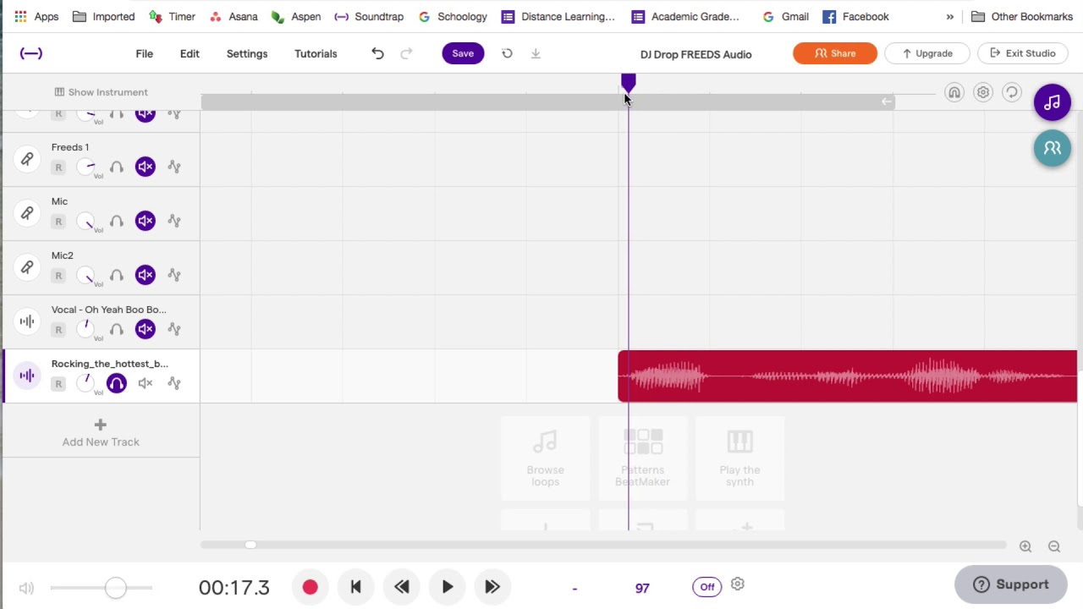Click the tempo value 97
1083x609 pixels.
coord(642,588)
